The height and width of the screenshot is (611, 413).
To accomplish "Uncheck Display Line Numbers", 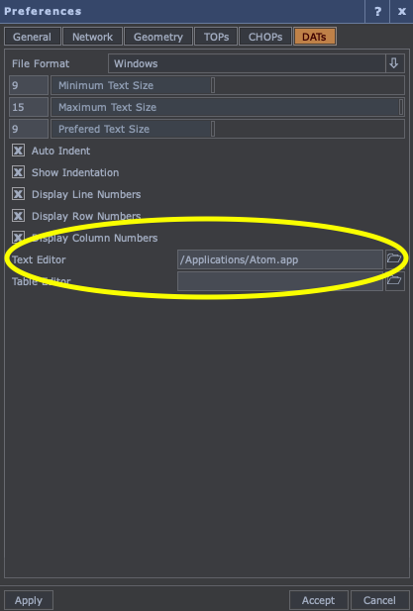I will click(x=18, y=194).
